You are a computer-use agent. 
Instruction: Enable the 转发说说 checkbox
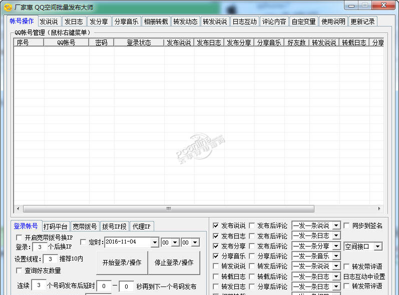[x=216, y=266]
